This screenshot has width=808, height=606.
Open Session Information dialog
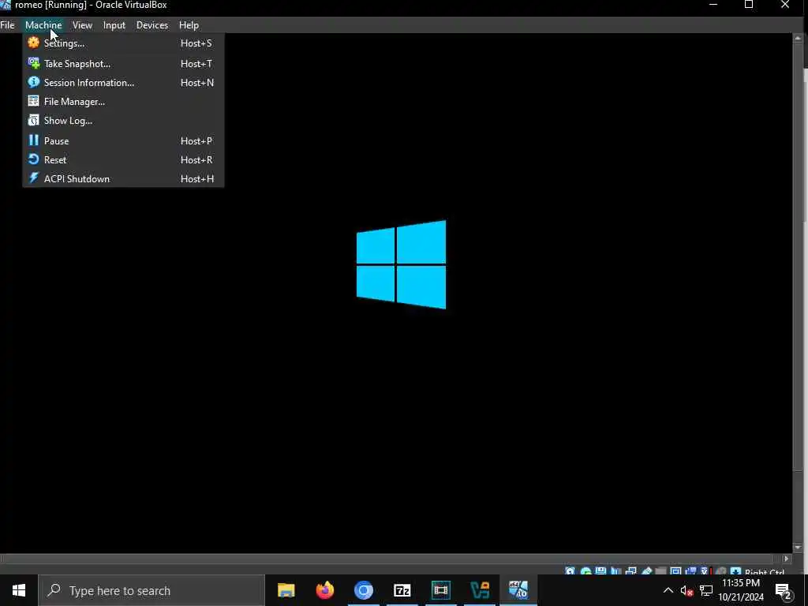(122, 82)
